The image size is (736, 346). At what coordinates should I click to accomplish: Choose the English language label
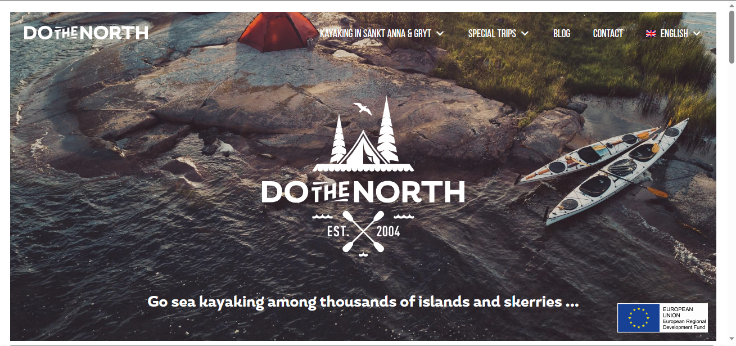(674, 34)
